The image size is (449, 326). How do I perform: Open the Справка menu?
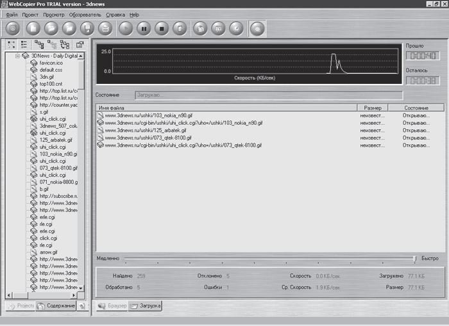click(x=115, y=15)
